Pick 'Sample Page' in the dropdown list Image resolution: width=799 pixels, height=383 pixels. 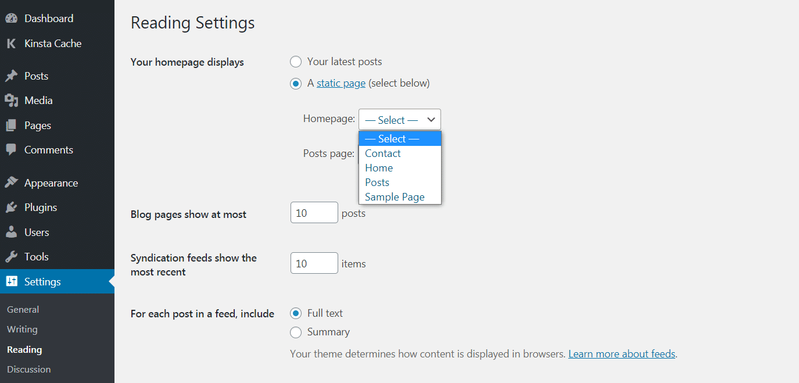click(395, 197)
